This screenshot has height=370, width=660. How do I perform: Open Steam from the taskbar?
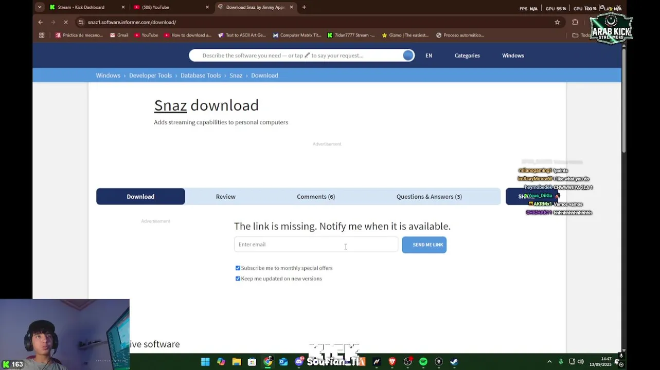click(454, 362)
